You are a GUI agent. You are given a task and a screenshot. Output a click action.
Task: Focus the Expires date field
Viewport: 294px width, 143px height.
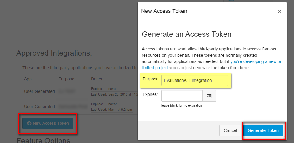pyautogui.click(x=182, y=96)
